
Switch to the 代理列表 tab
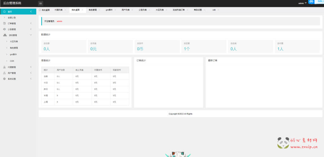[x=59, y=10]
